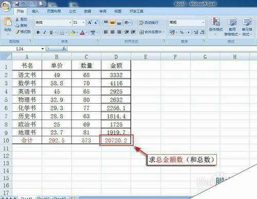This screenshot has height=199, width=257.
Task: Expand the font name dropdown
Action: [x=70, y=23]
